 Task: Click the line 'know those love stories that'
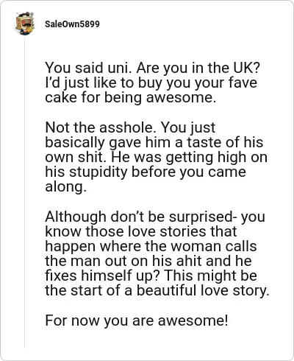pyautogui.click(x=141, y=231)
